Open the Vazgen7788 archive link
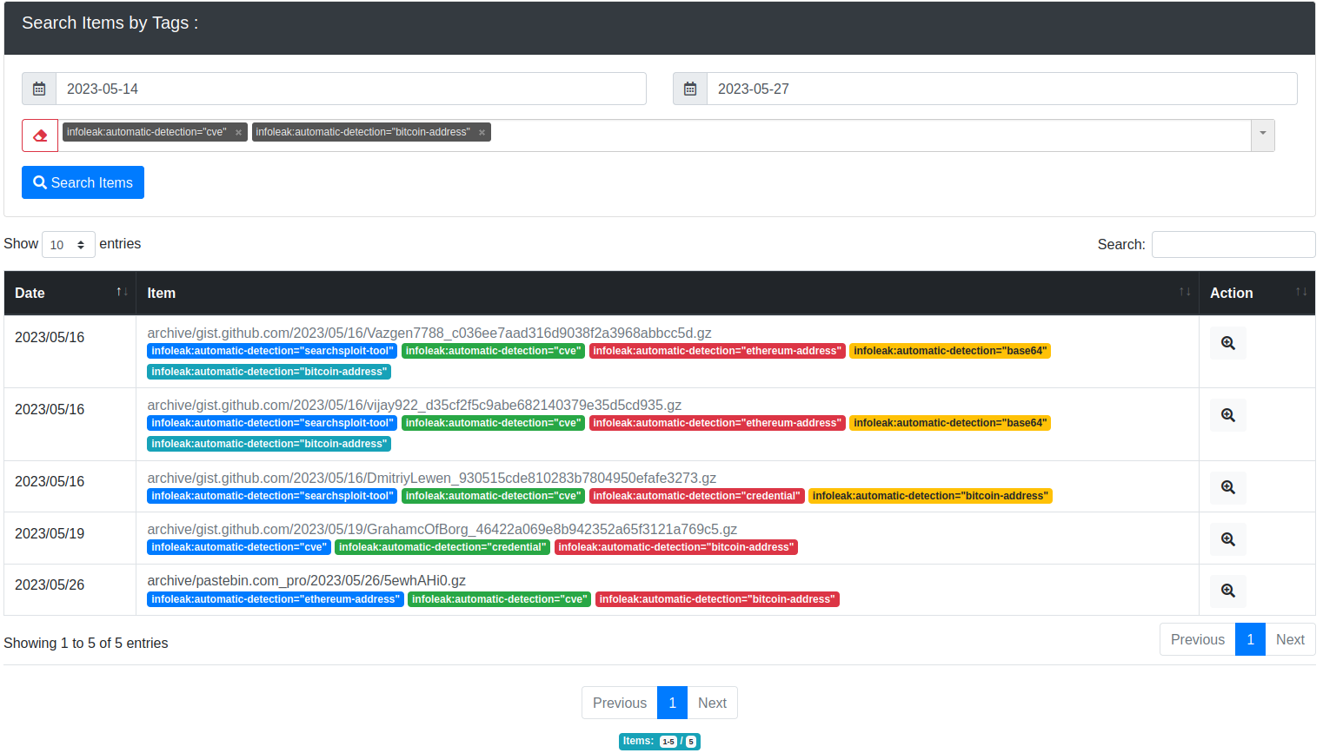 point(427,333)
